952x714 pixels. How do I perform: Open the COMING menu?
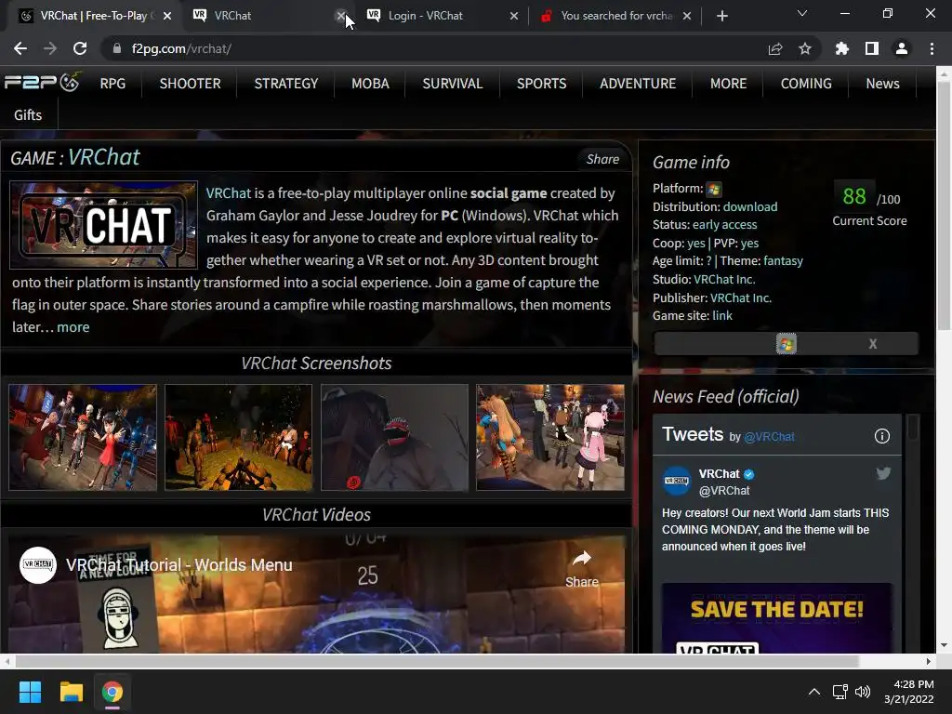pos(806,83)
